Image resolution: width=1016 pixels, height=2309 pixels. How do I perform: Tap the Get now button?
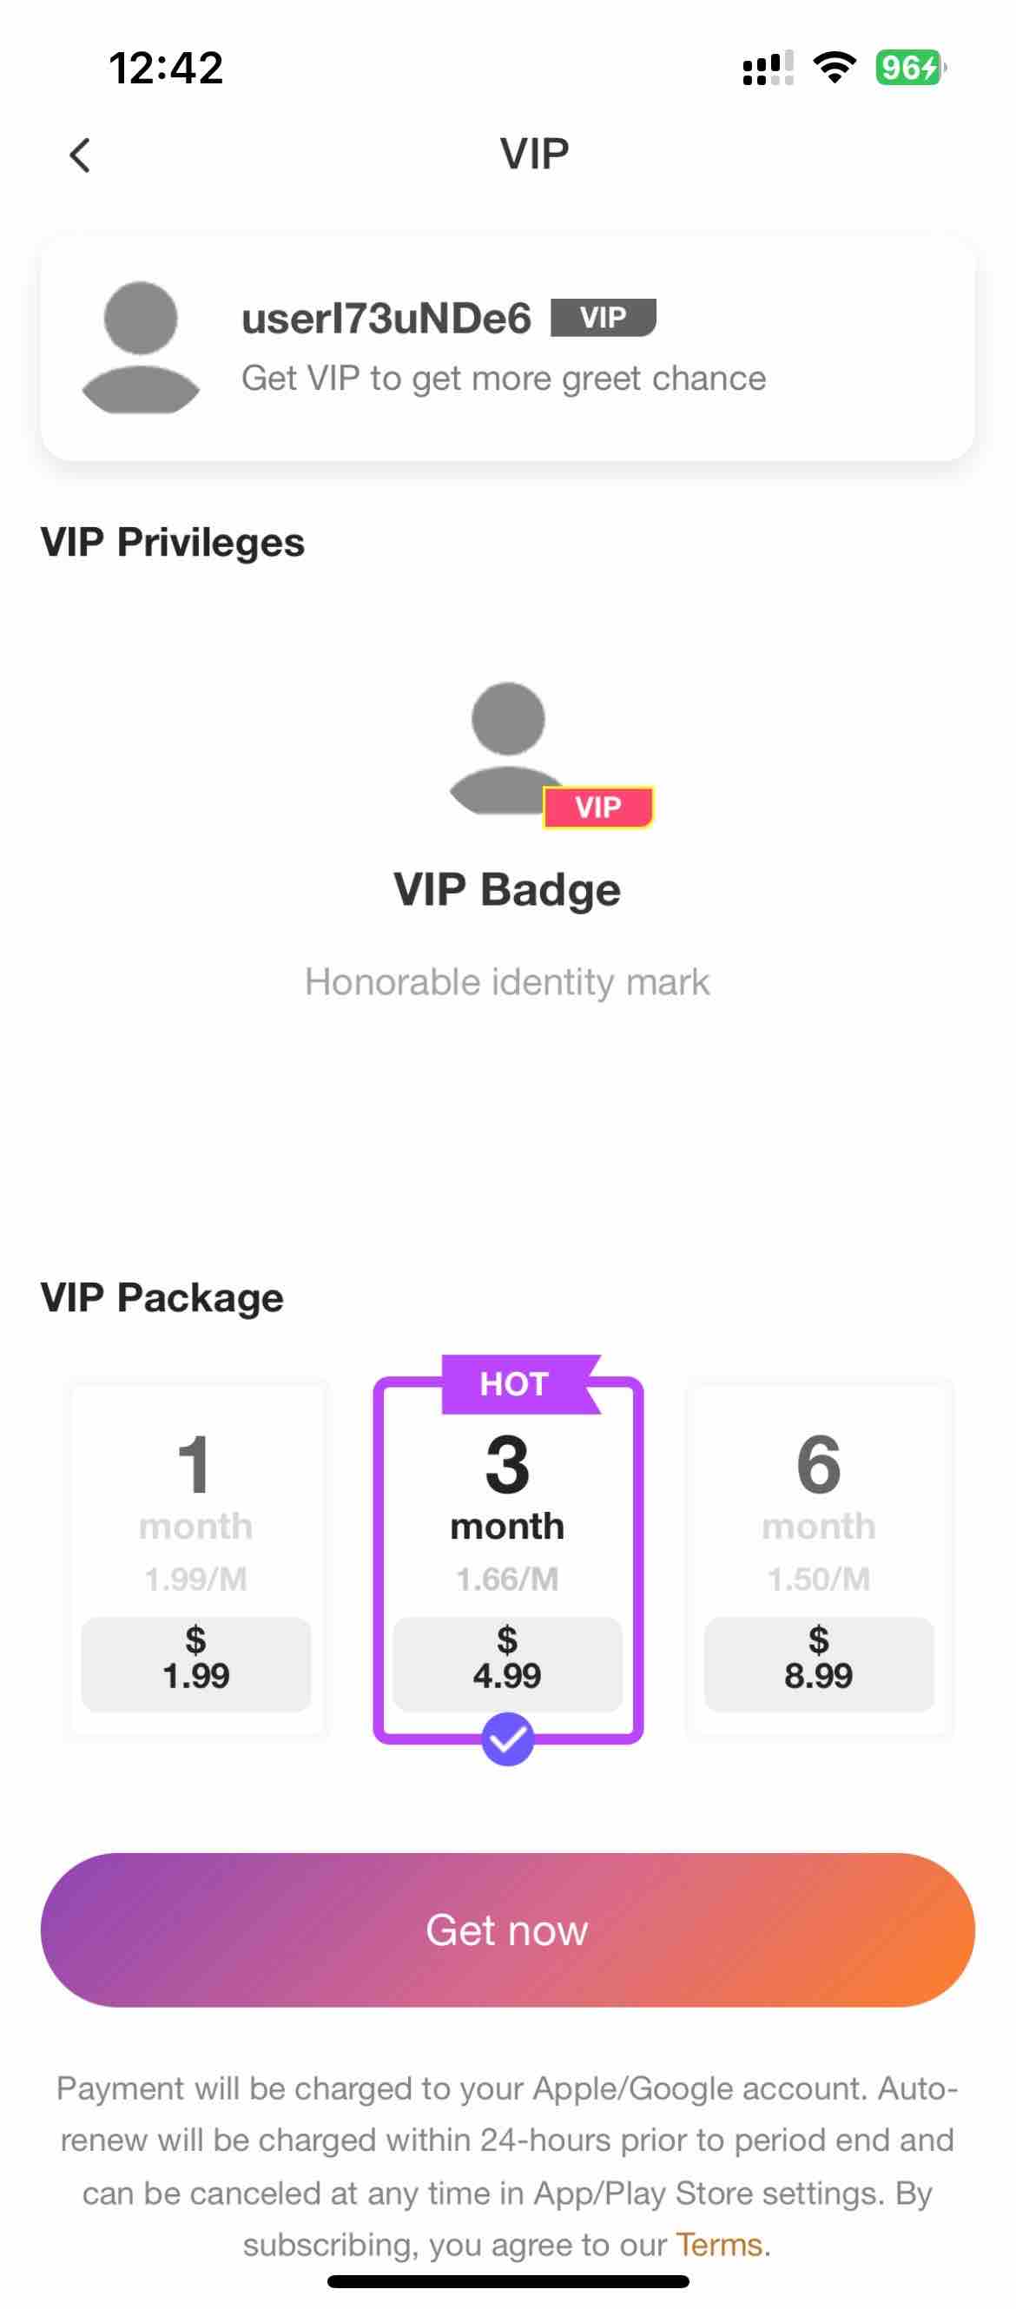tap(507, 1930)
